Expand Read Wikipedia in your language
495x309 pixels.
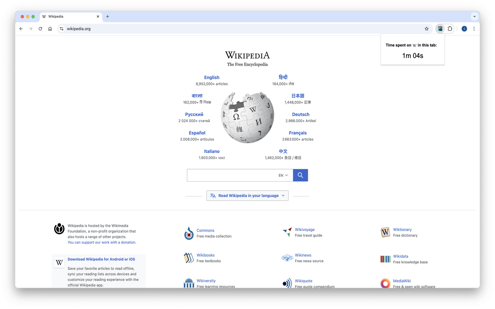pos(247,196)
